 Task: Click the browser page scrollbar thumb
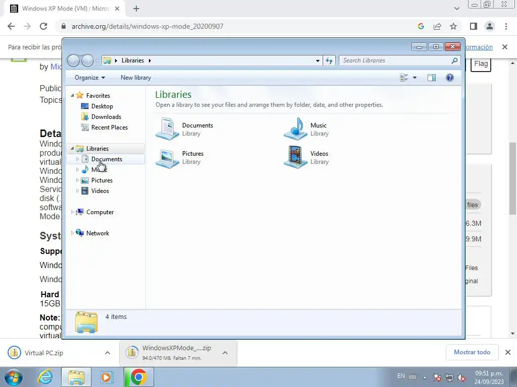pos(512,178)
